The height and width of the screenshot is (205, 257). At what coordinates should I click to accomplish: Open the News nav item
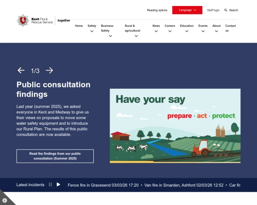pos(156,26)
